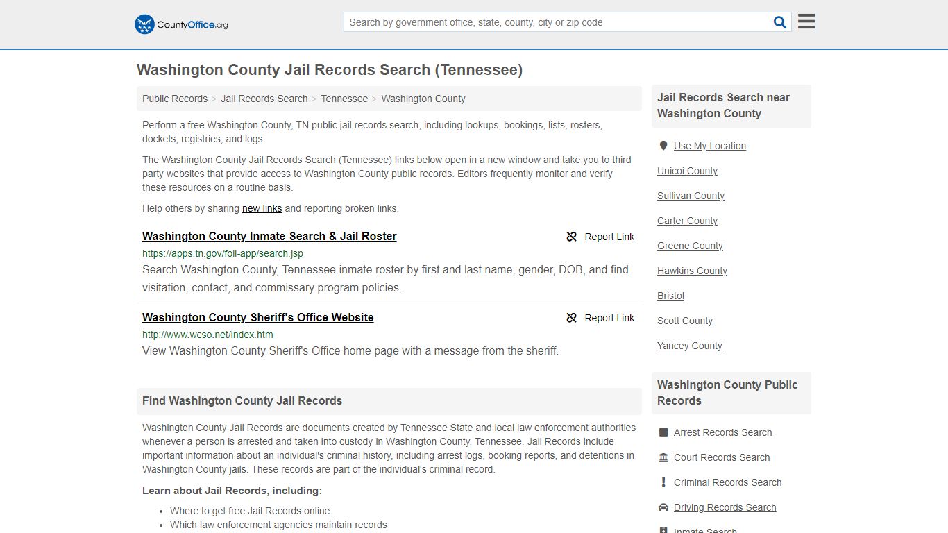This screenshot has height=533, width=948.
Task: Click the Find Washington County Jail Records heading
Action: [242, 400]
